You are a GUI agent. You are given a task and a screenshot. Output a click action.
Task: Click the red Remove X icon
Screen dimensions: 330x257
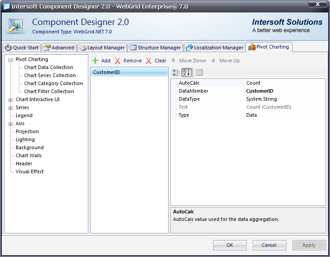point(117,61)
